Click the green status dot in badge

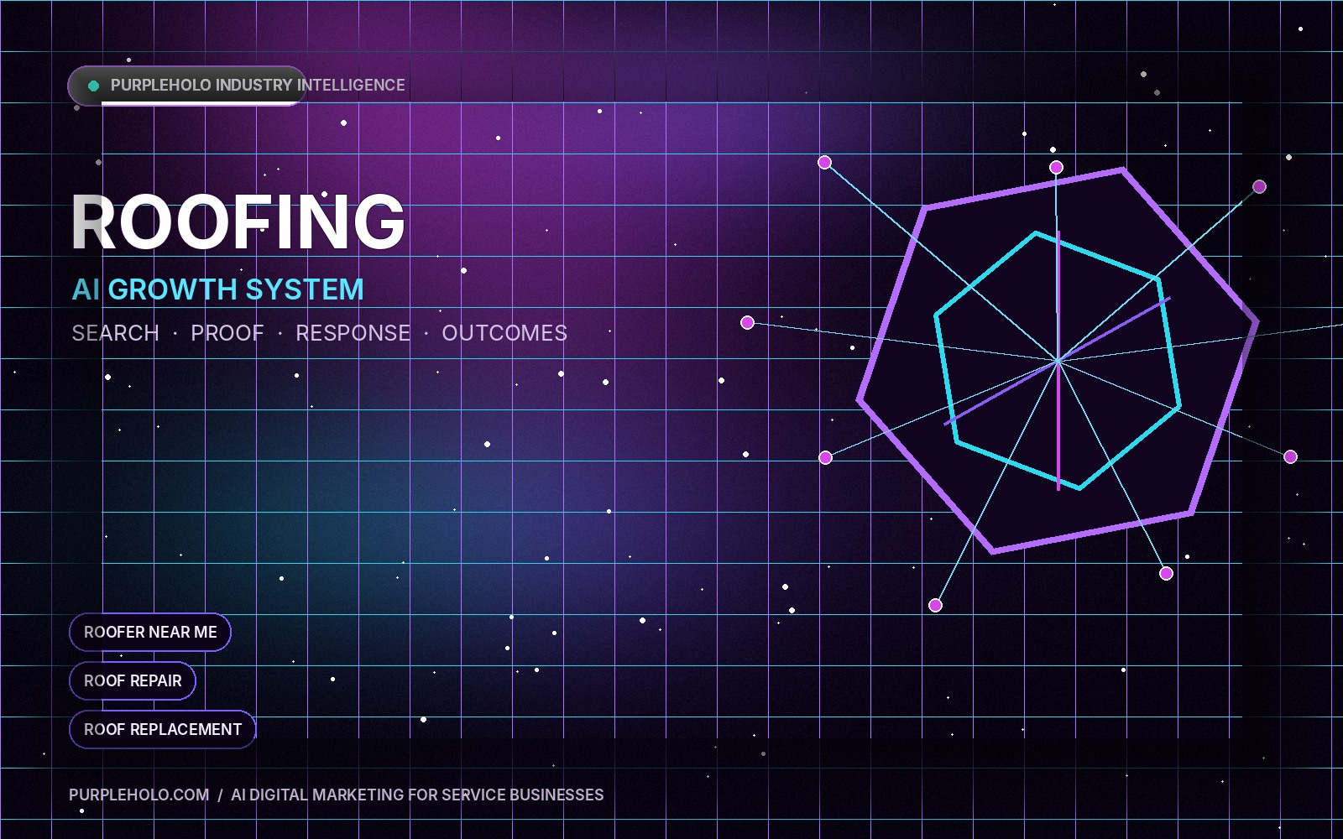[x=94, y=86]
